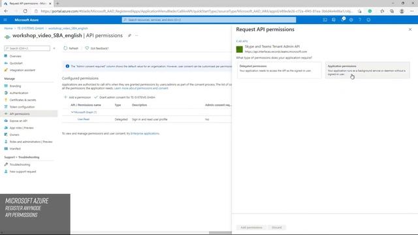
Task: Click Add permissions button at bottom
Action: pyautogui.click(x=251, y=228)
